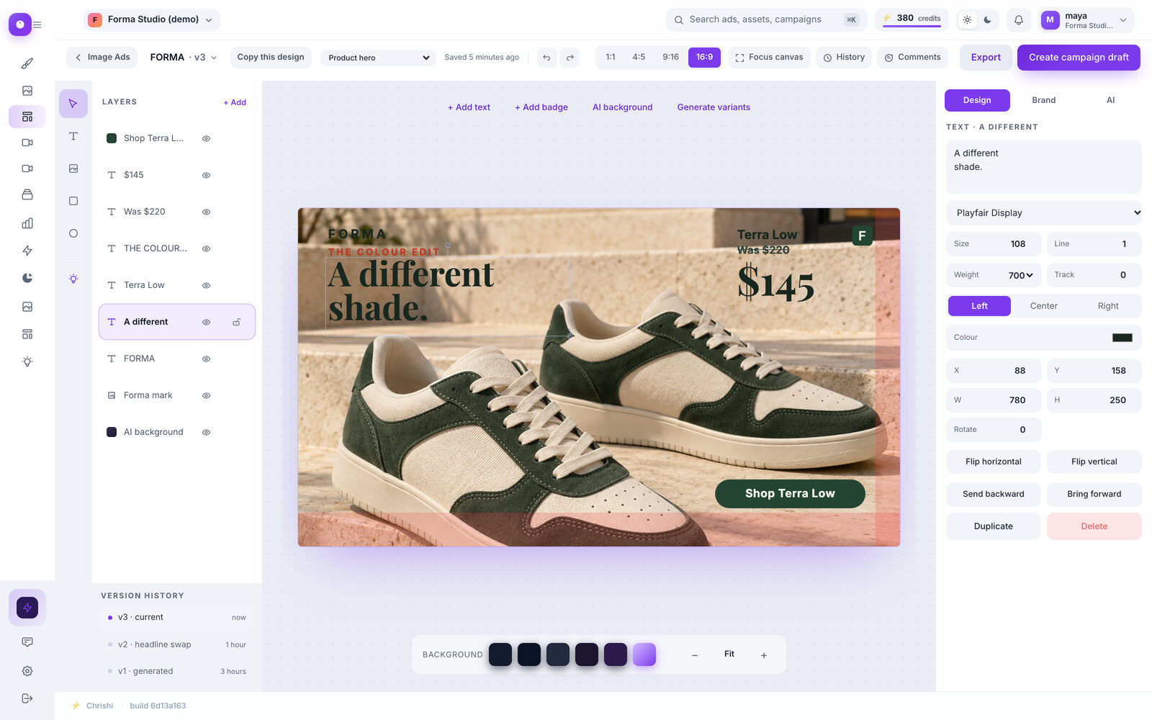Viewport: 1152px width, 720px height.
Task: Toggle lock on 'A different' layer
Action: pos(236,322)
